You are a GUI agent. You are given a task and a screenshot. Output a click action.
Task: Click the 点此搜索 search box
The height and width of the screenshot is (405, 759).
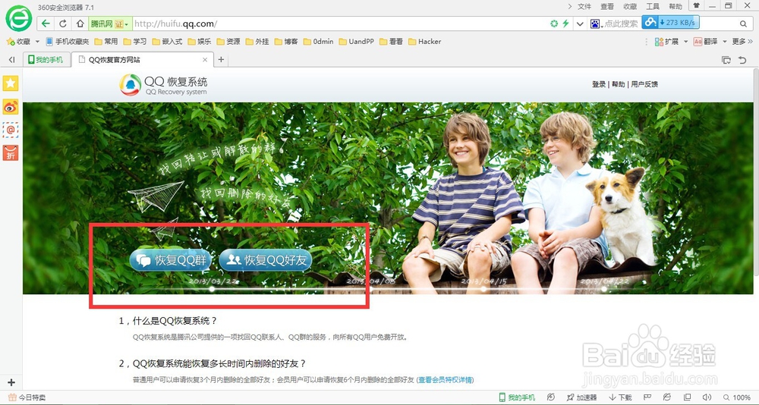pos(622,24)
